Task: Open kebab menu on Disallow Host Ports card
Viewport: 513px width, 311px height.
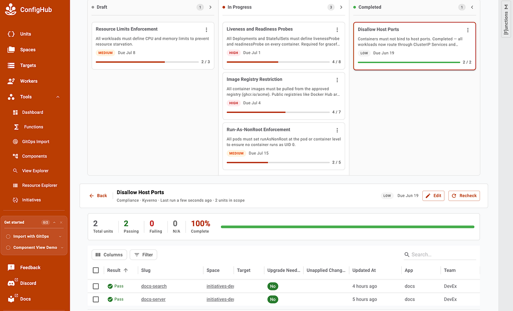Action: tap(468, 30)
